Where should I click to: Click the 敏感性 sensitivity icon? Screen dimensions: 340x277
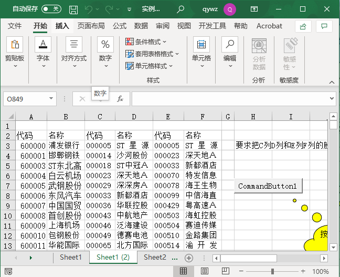(290, 54)
